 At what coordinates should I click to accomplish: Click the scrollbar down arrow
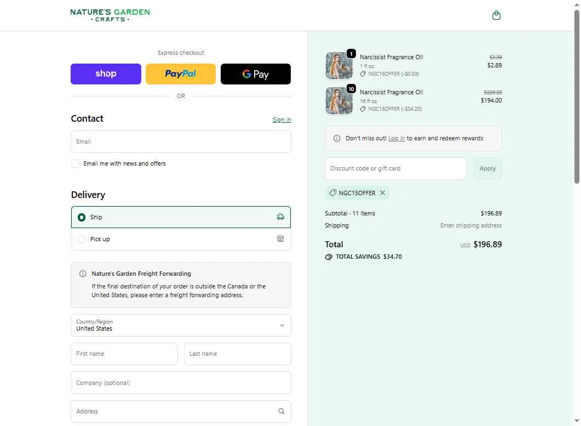(577, 421)
